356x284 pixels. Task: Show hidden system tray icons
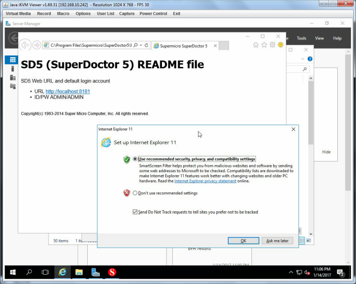(x=291, y=272)
